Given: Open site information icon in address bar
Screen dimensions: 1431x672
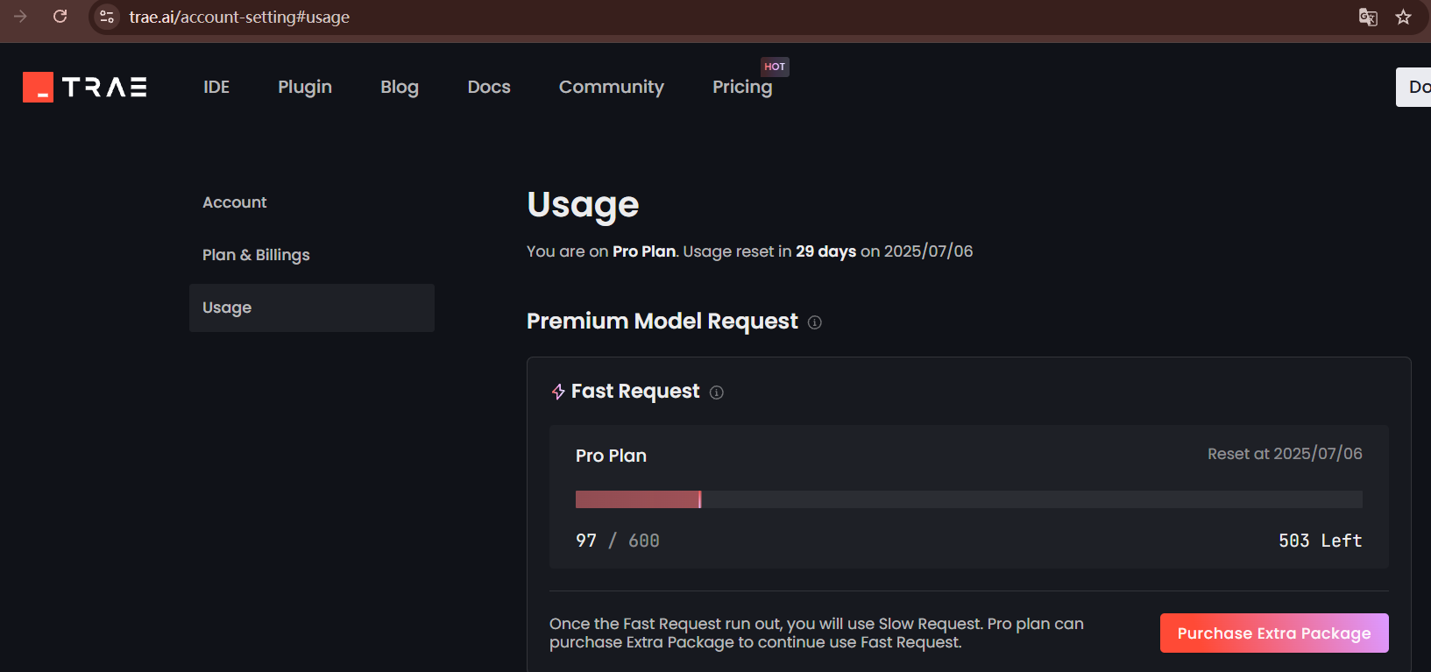Looking at the screenshot, I should (107, 17).
